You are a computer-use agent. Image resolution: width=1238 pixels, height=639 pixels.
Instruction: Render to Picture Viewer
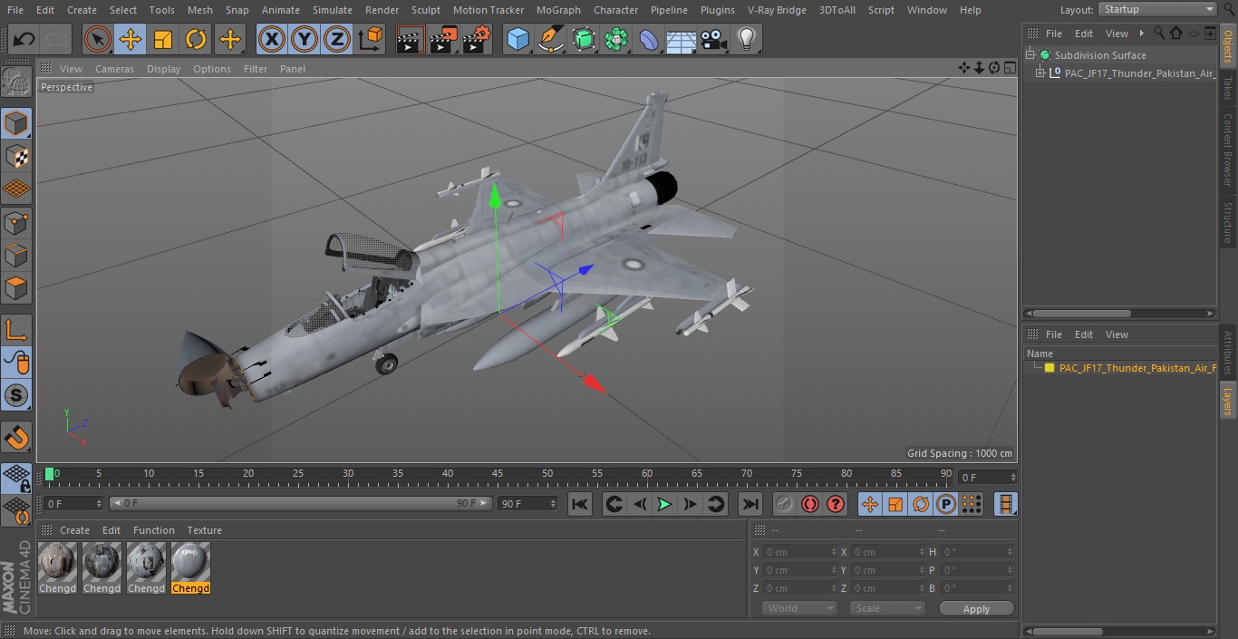(x=443, y=39)
